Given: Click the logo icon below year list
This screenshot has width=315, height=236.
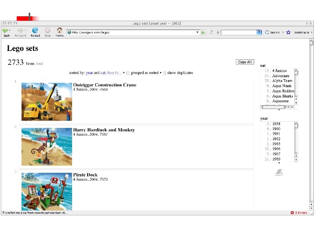Looking at the screenshot, I should (279, 172).
